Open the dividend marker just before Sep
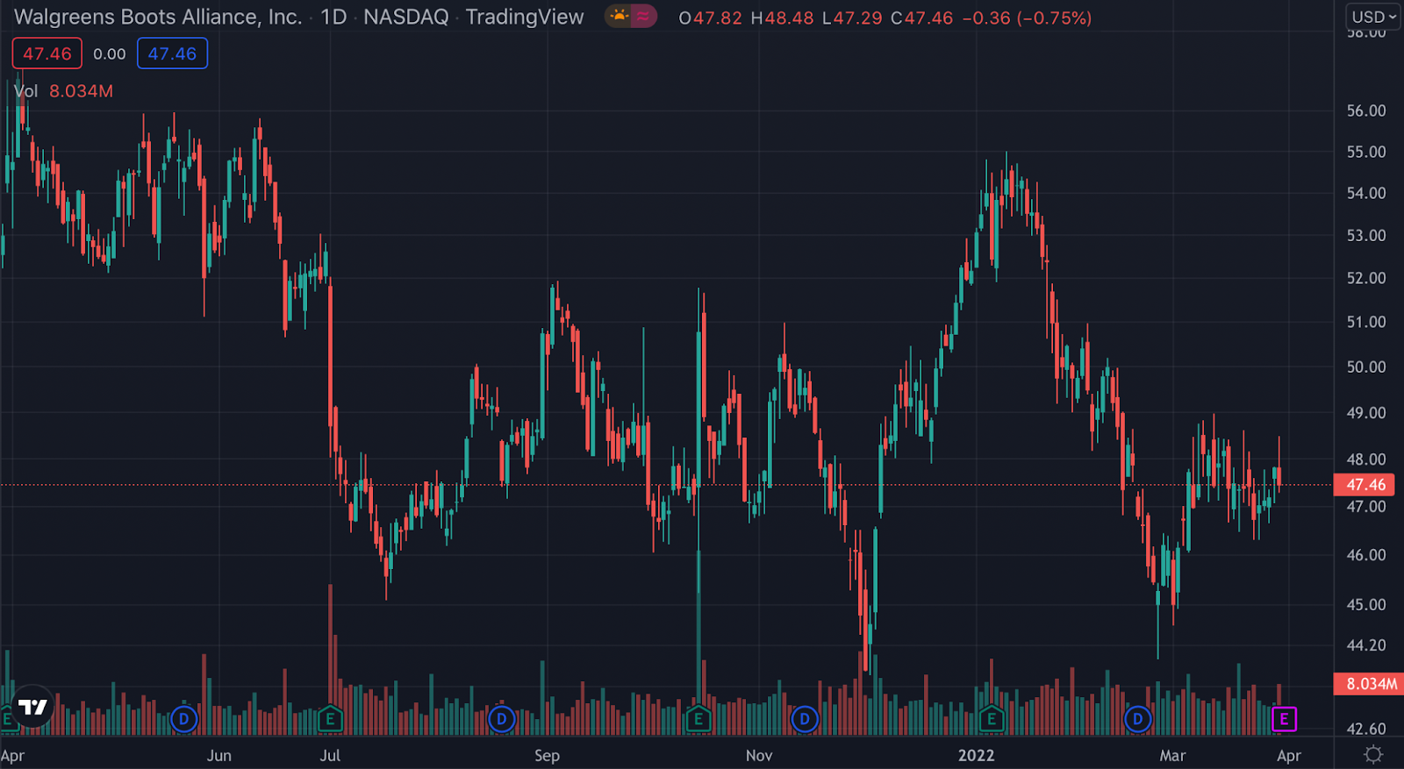The image size is (1404, 769). 502,720
